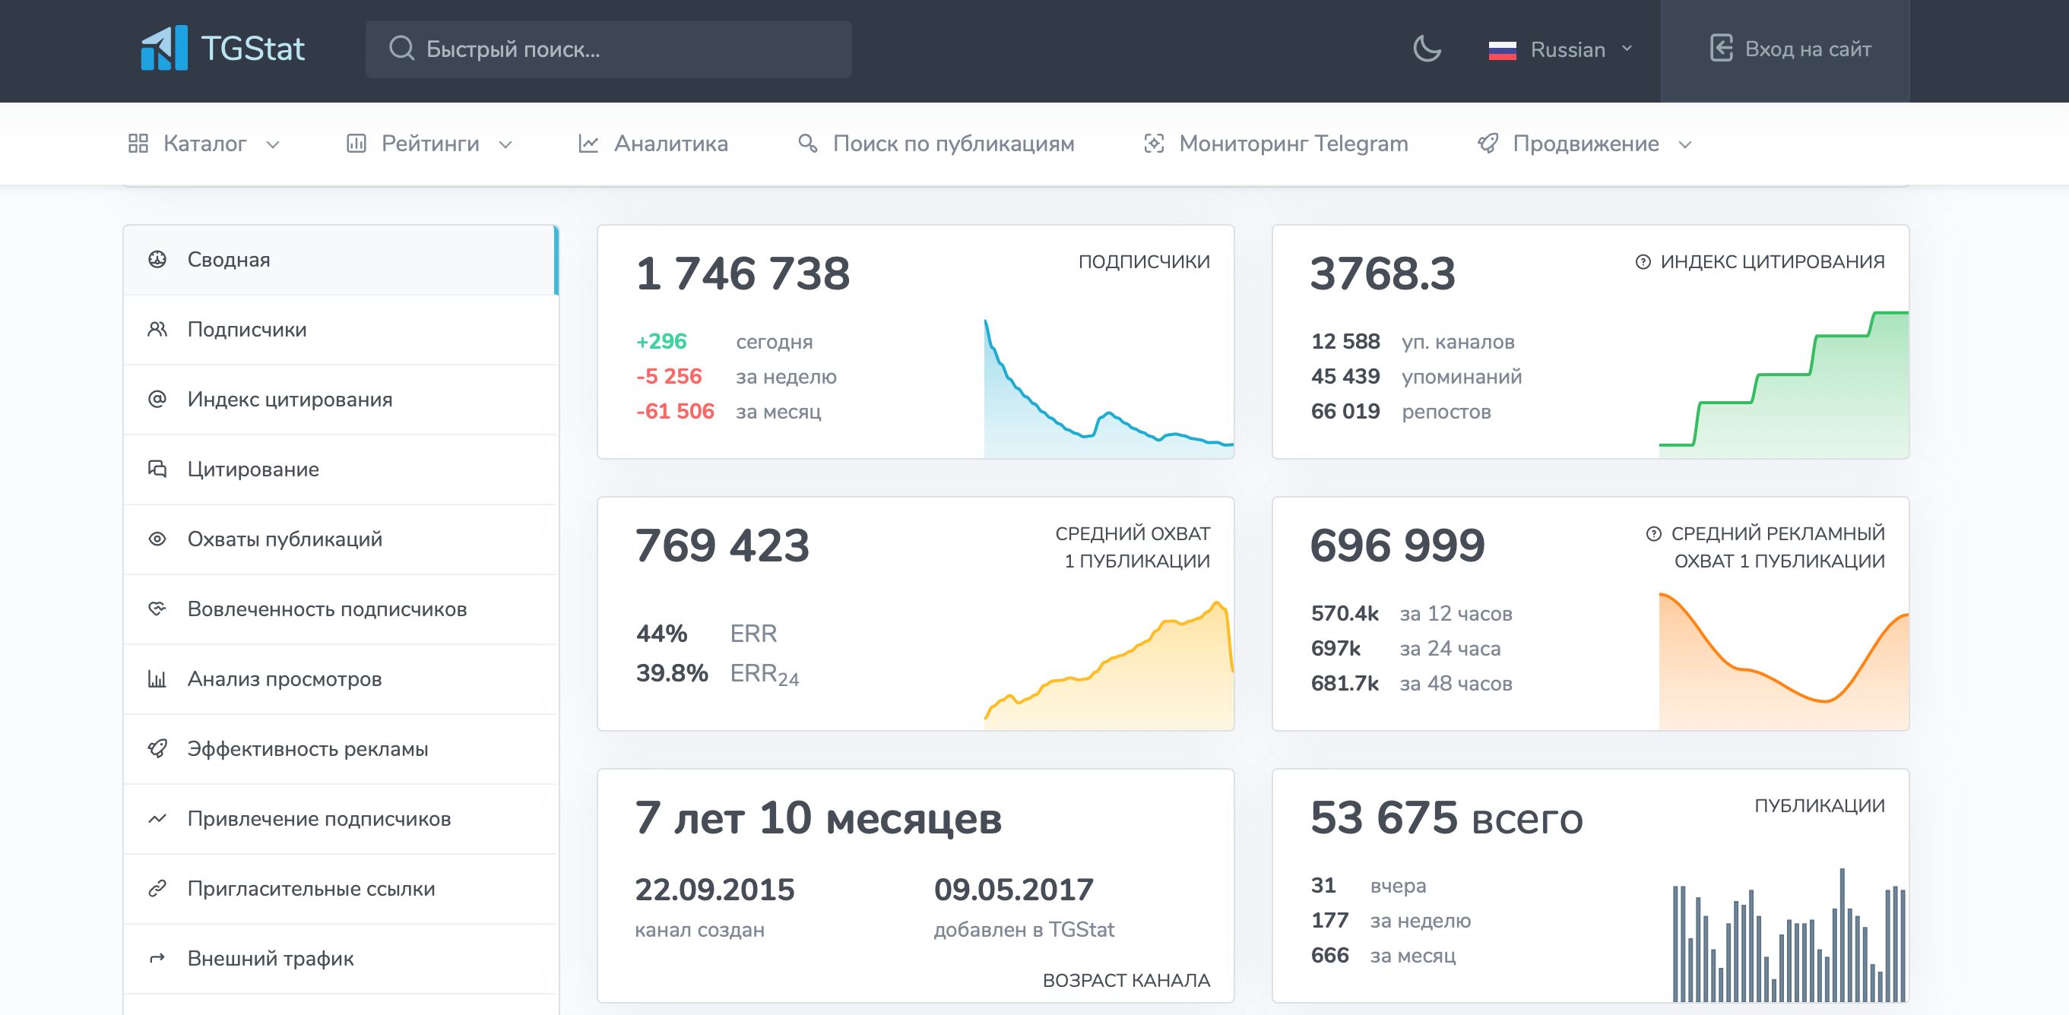Click the Подписчики people icon
The height and width of the screenshot is (1015, 2069).
pos(157,329)
